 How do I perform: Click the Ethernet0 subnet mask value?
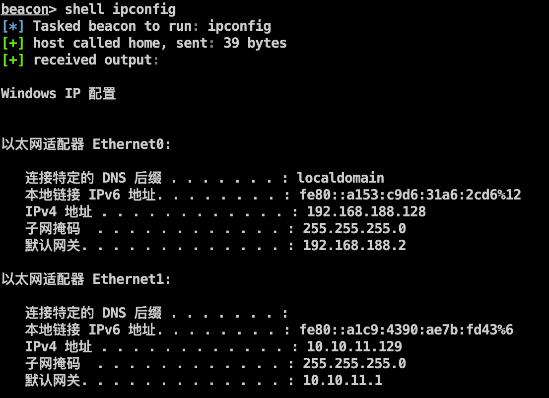click(x=354, y=229)
